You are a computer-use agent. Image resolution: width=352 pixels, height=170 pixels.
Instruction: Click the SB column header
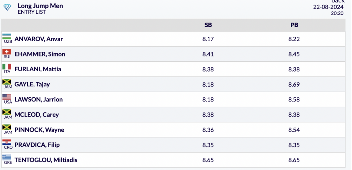(208, 25)
